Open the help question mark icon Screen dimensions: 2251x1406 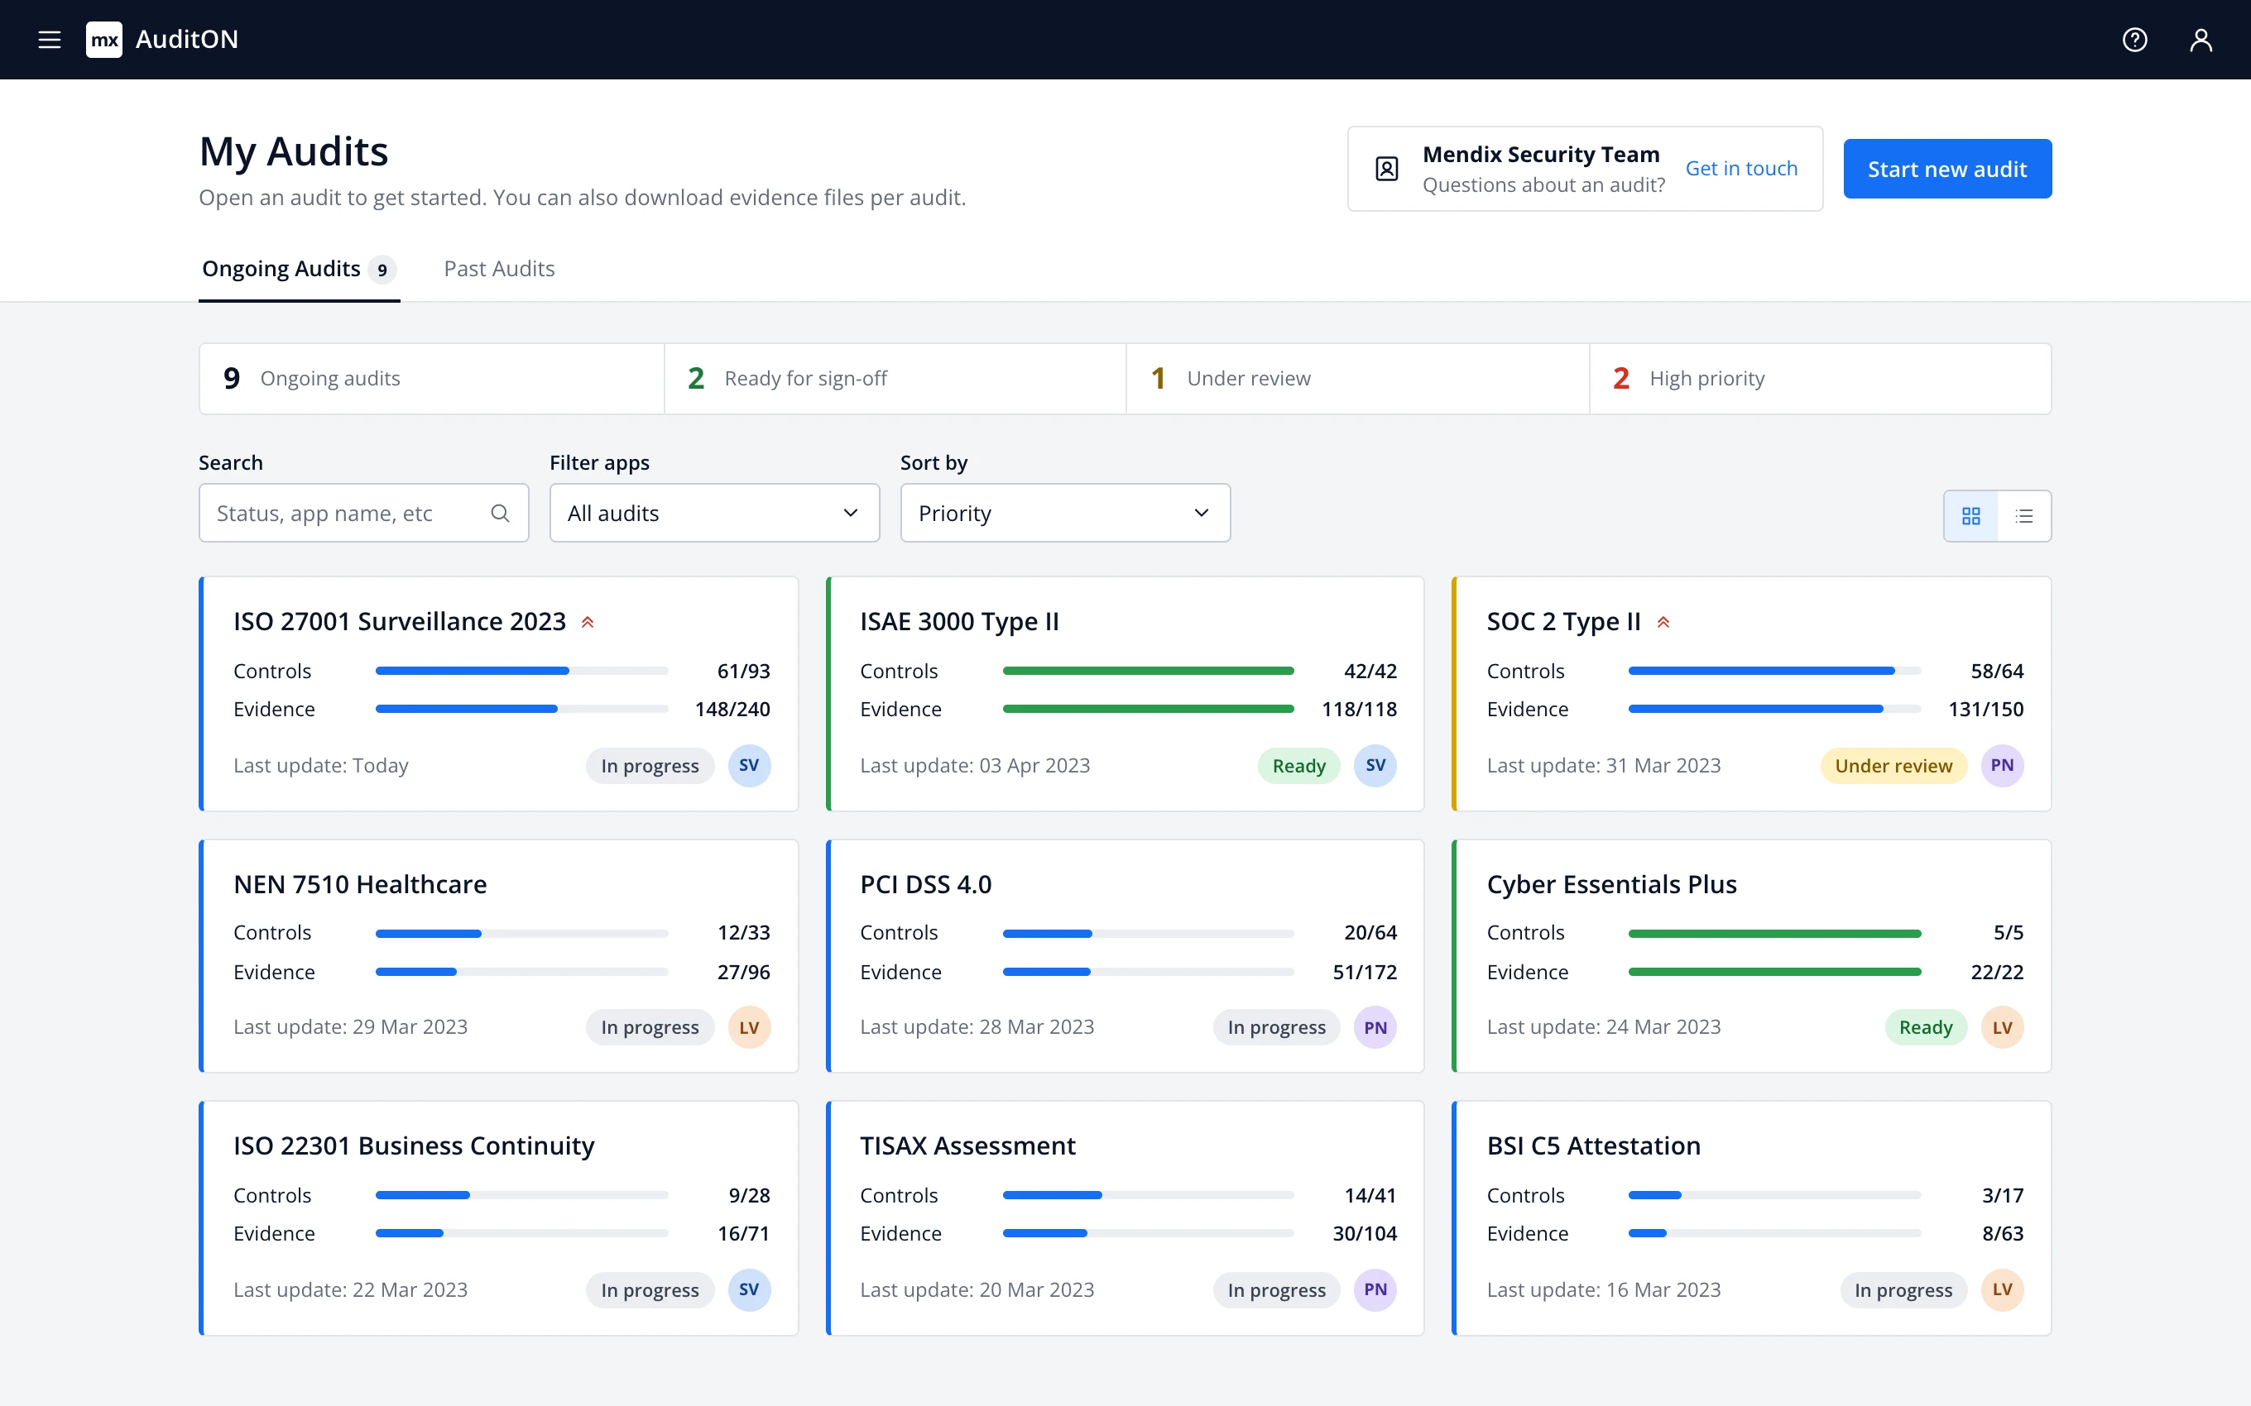coord(2135,39)
